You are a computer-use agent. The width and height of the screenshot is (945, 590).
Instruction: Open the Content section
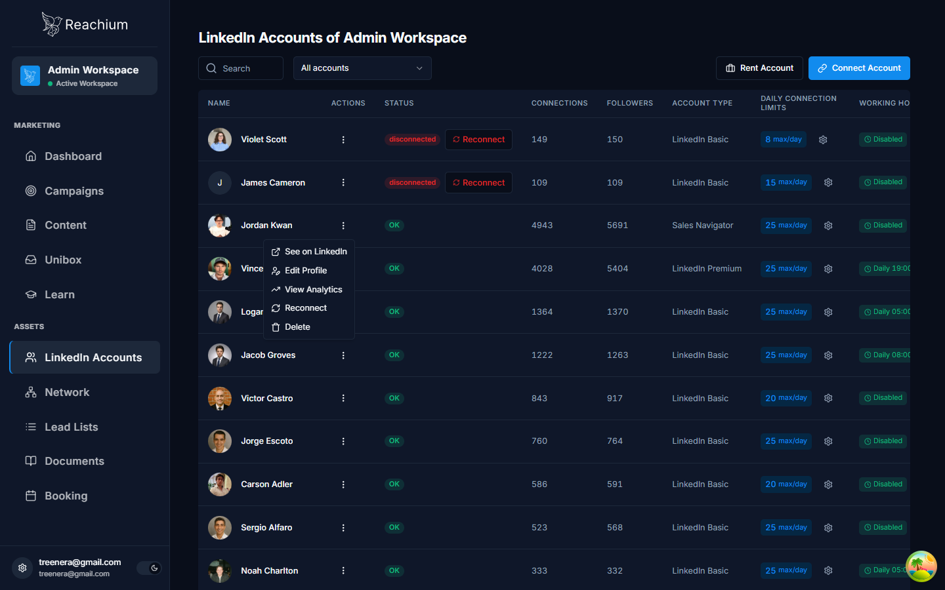point(85,225)
